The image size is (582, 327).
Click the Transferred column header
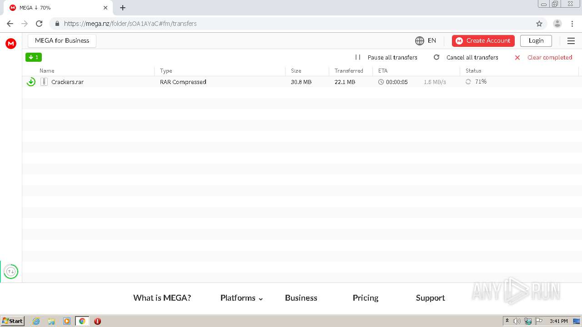tap(349, 71)
